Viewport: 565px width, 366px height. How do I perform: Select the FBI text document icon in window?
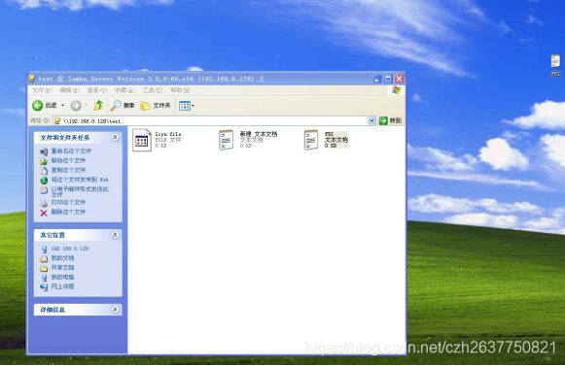[311, 140]
